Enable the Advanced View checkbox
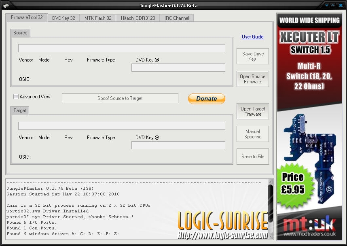The height and width of the screenshot is (246, 347). [x=16, y=97]
